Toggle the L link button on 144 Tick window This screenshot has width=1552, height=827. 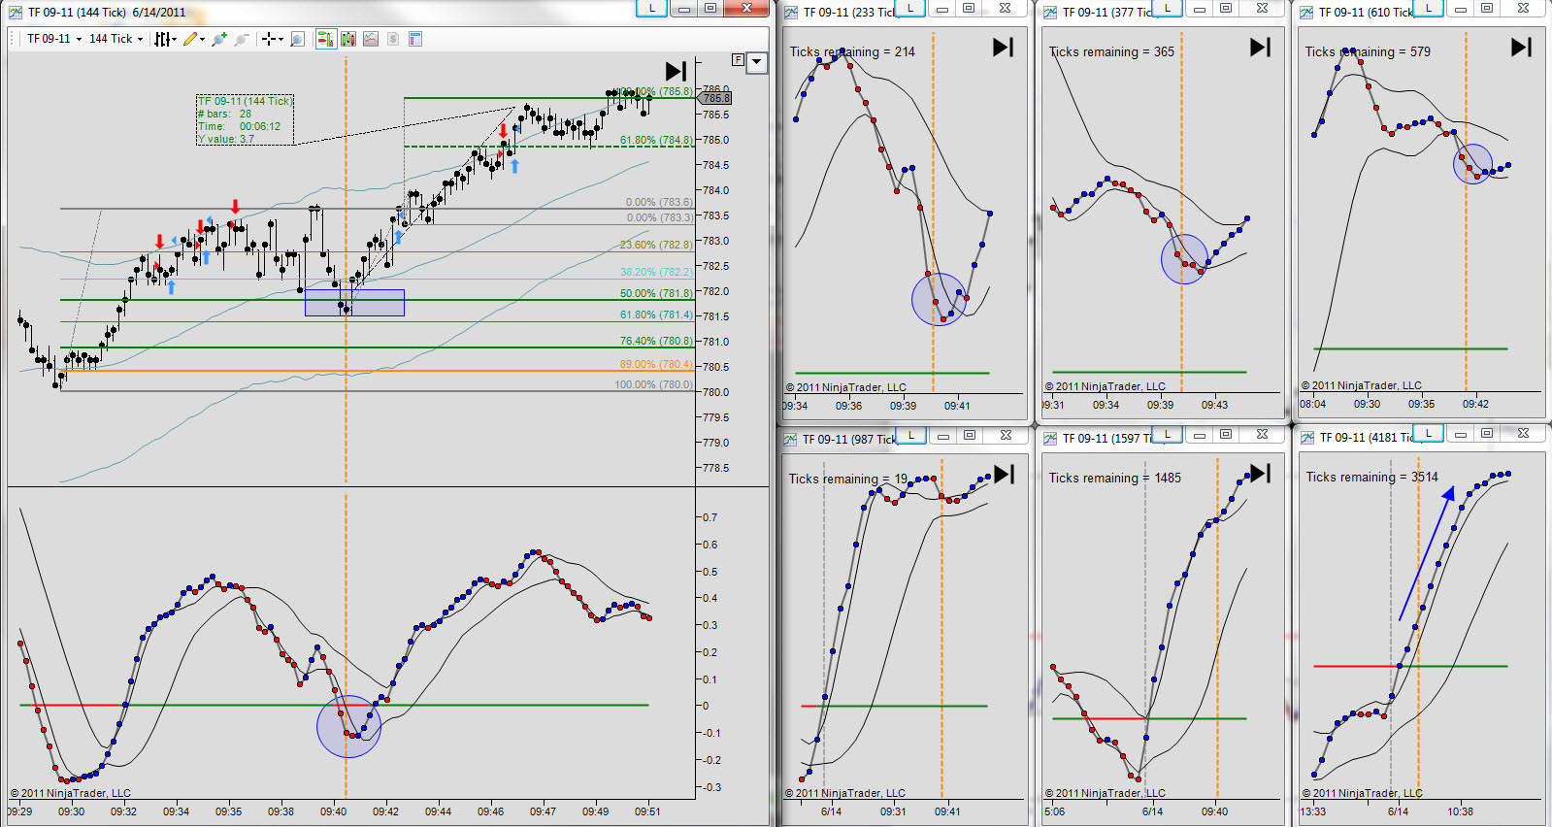[651, 8]
